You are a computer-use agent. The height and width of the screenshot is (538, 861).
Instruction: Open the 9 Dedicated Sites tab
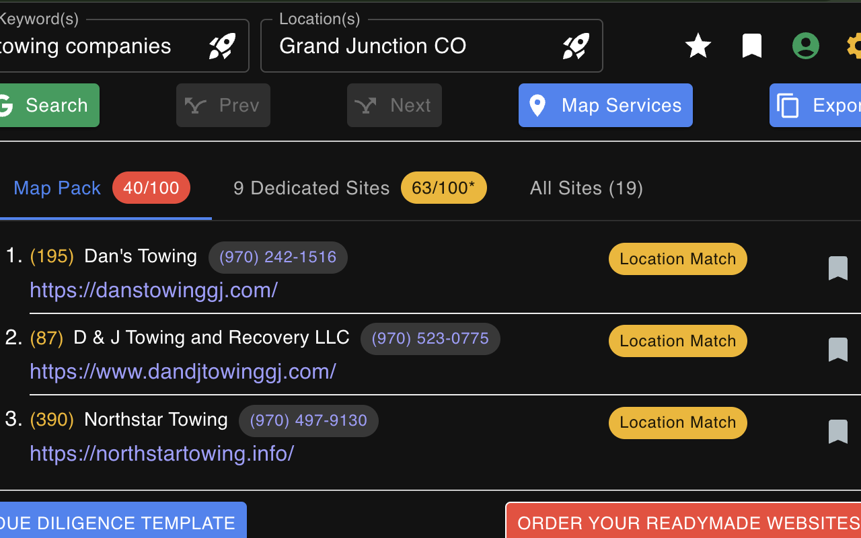tap(311, 188)
